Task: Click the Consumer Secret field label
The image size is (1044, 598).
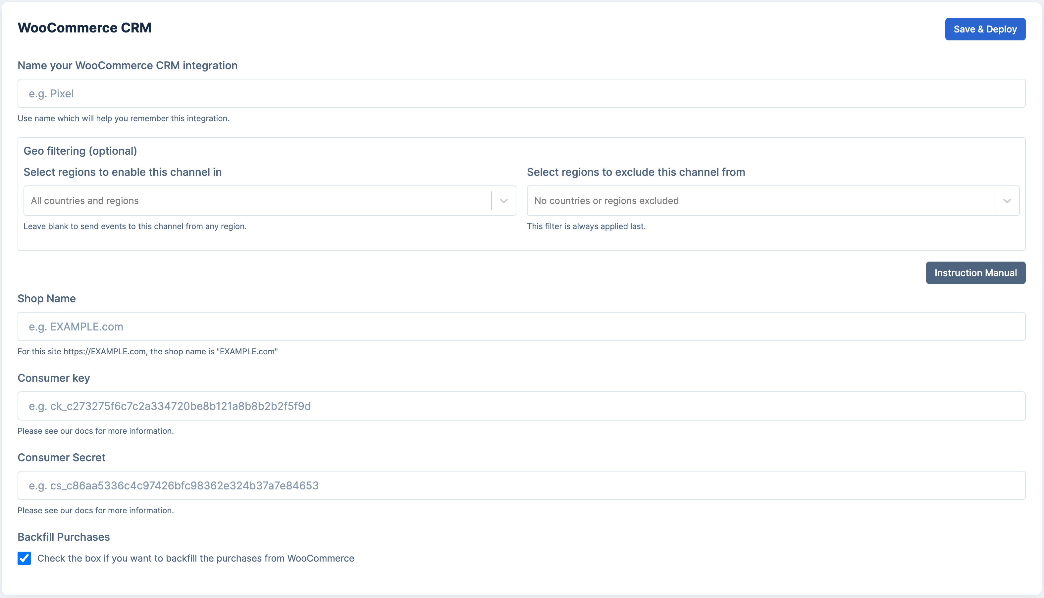Action: [x=61, y=458]
